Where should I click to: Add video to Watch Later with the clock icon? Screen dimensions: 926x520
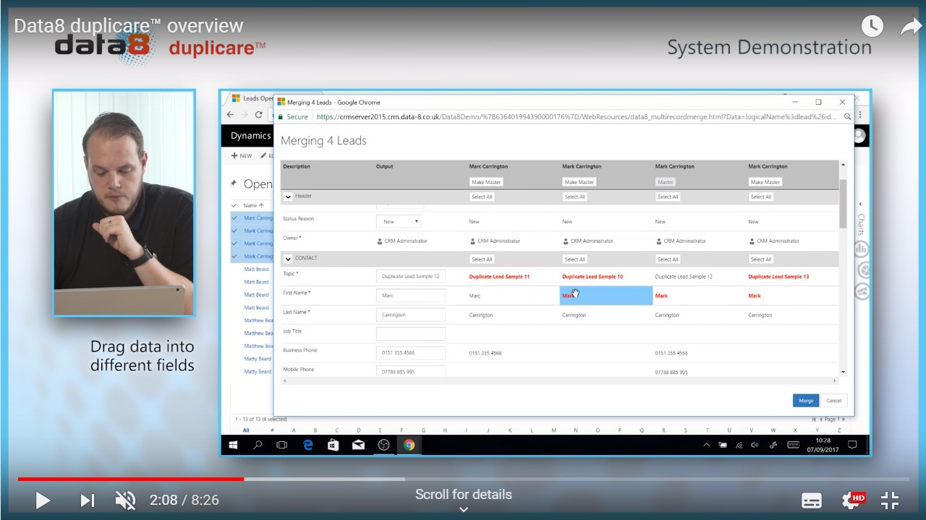[x=872, y=27]
